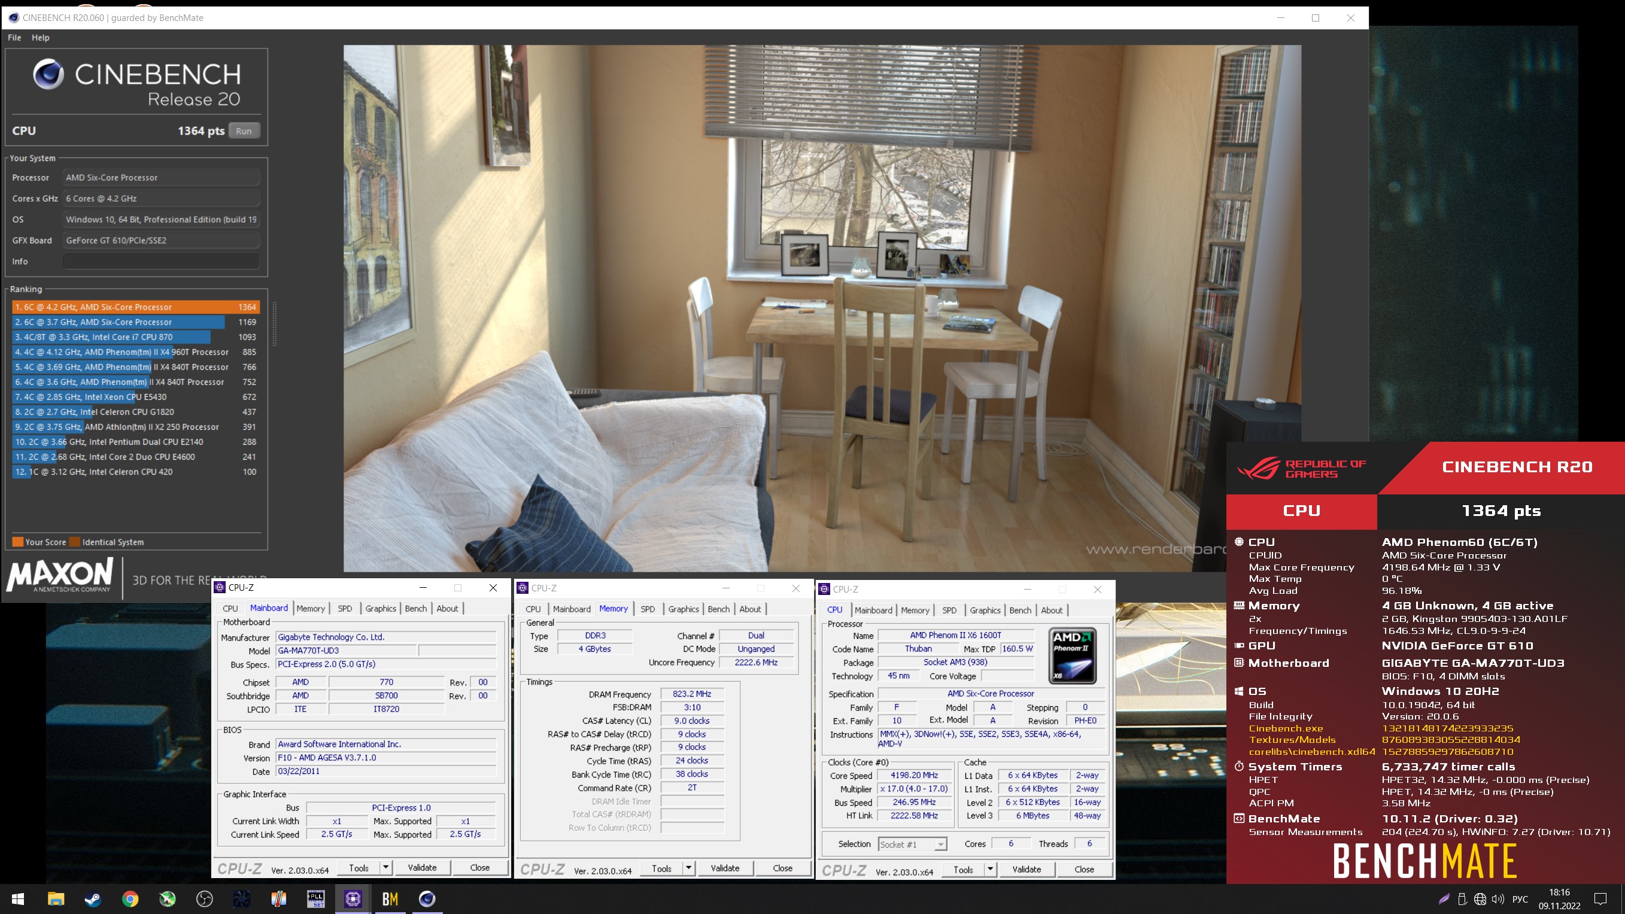
Task: Click the taskbar clock showing 18:16
Action: [x=1559, y=899]
